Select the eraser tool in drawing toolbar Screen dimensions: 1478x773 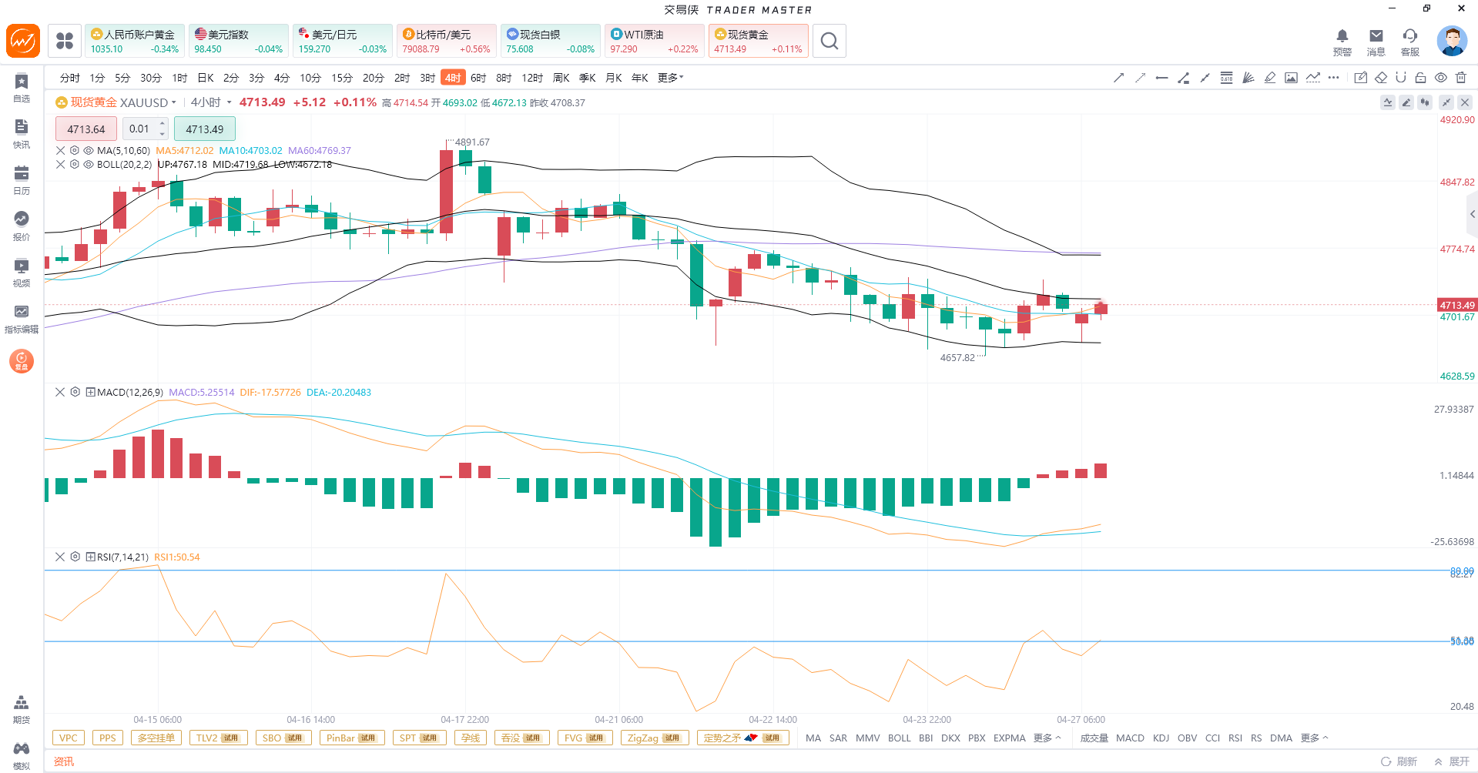pyautogui.click(x=1381, y=78)
